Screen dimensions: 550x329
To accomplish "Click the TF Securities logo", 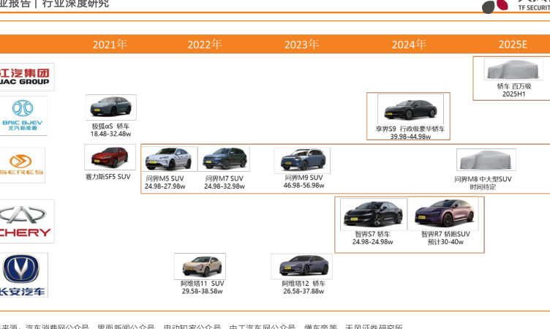I will (516, 6).
